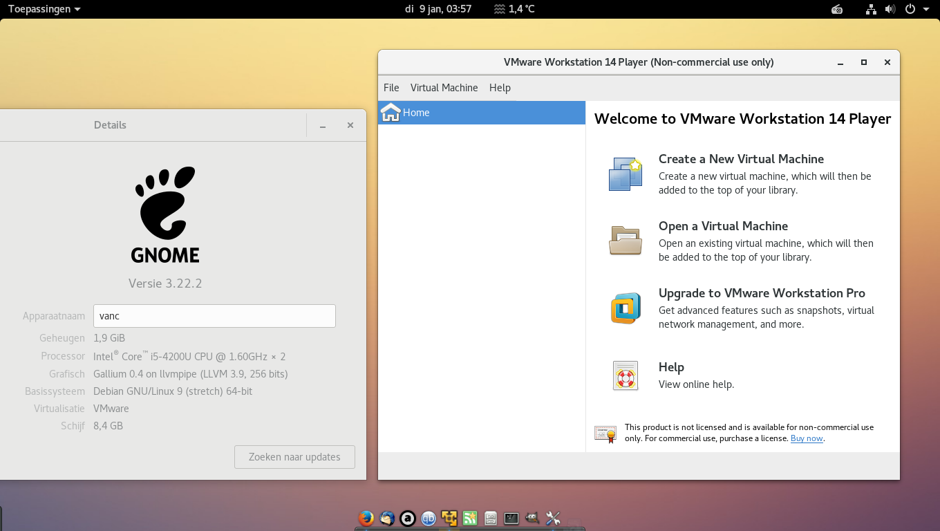The height and width of the screenshot is (531, 940).
Task: Launch qBittorrent from the dock
Action: coord(429,518)
